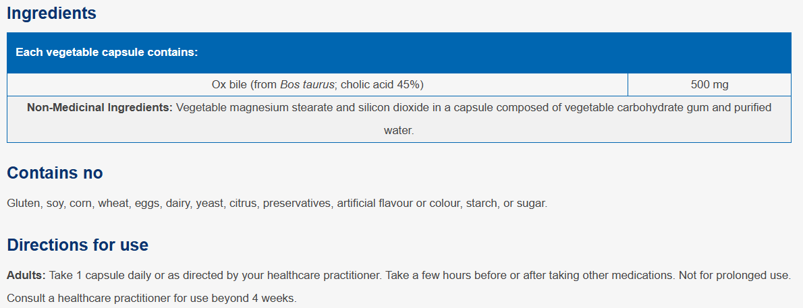Click the 'Not for prolonged use.' sentence
The height and width of the screenshot is (308, 803).
point(735,276)
